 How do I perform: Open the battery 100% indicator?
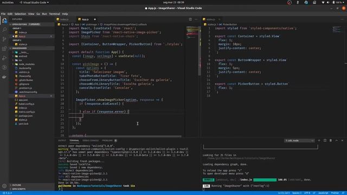[x=338, y=2]
